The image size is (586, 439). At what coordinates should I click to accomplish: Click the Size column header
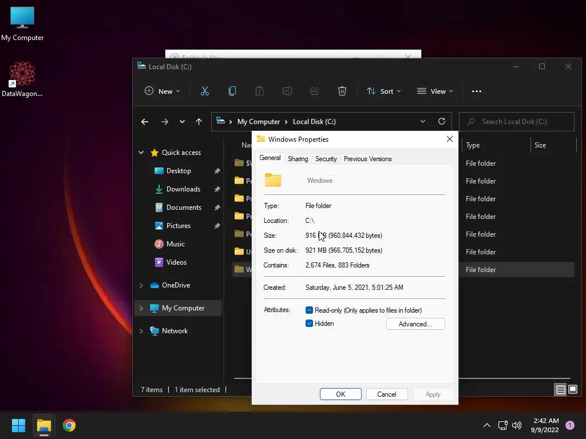(553, 145)
